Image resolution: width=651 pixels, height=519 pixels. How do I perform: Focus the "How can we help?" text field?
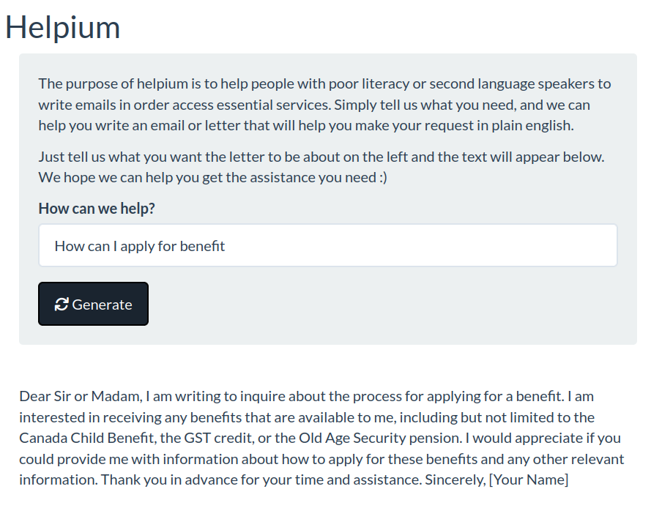pyautogui.click(x=327, y=246)
